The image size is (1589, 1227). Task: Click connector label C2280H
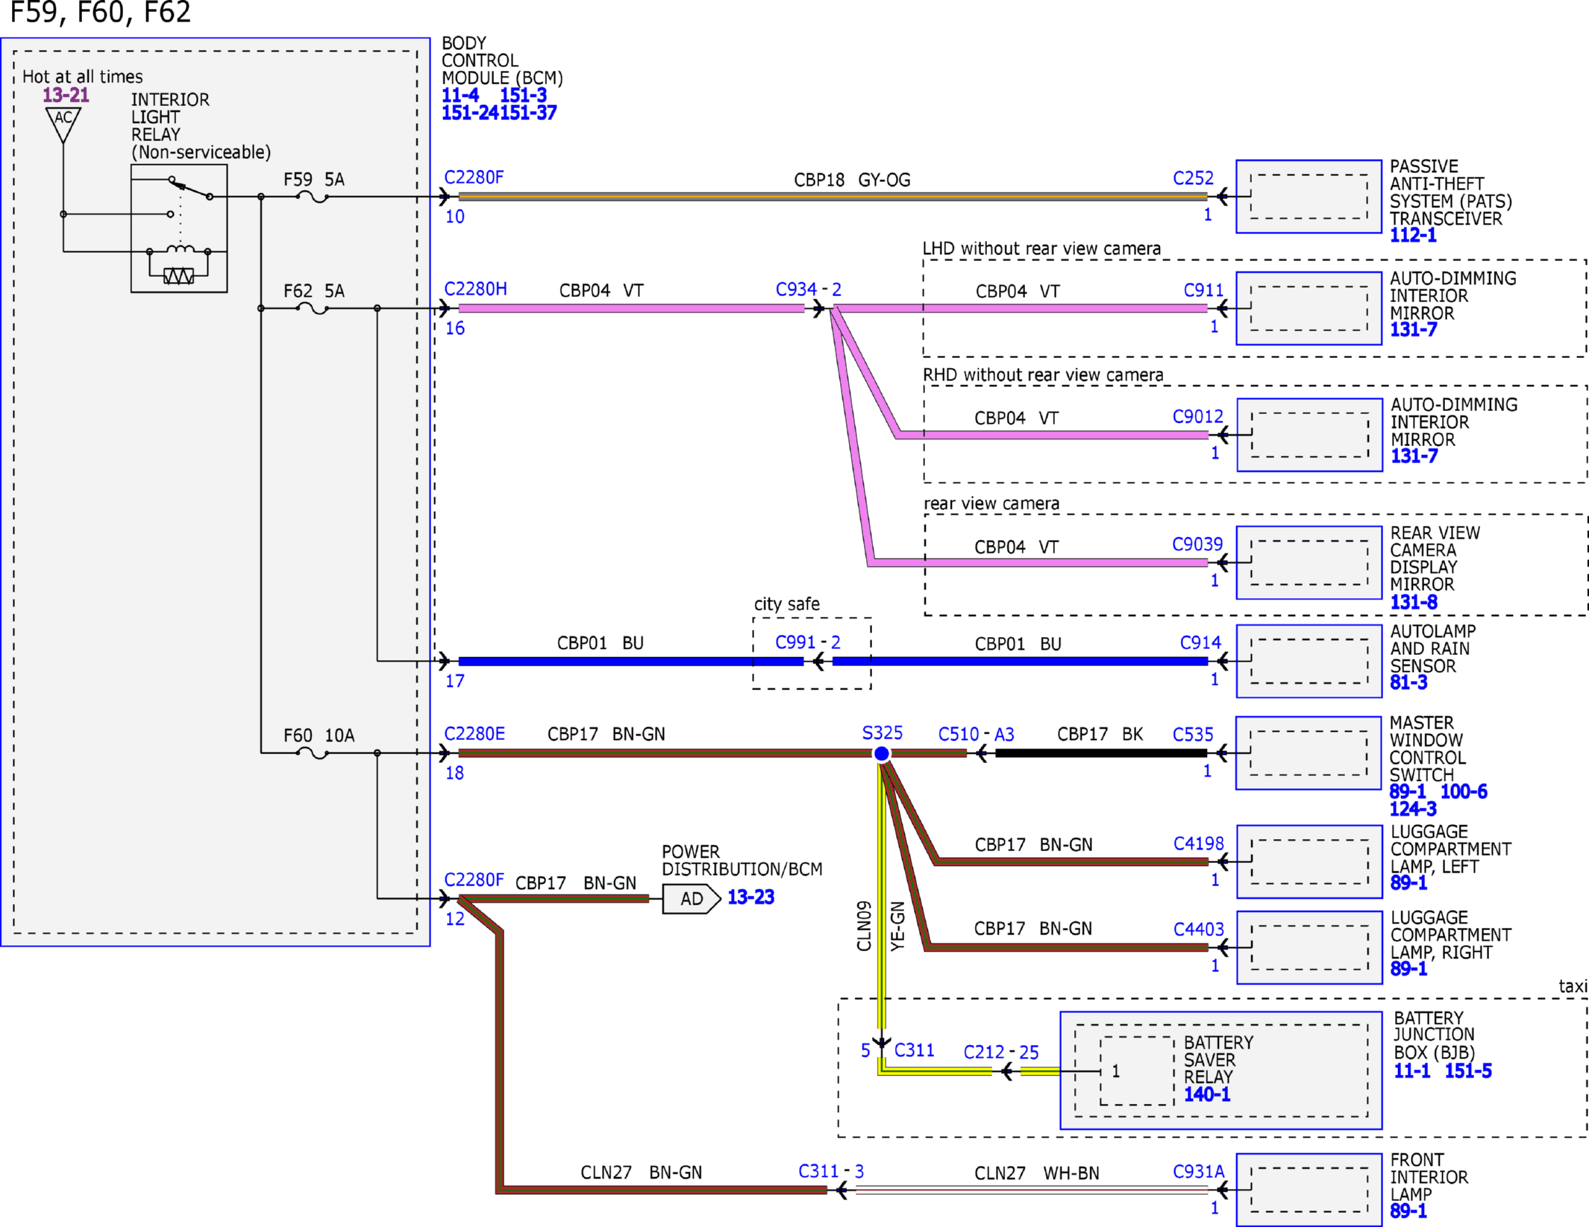(x=475, y=289)
